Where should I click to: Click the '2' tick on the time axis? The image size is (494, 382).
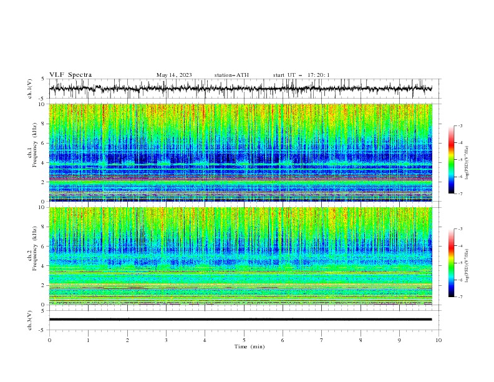tap(127, 340)
